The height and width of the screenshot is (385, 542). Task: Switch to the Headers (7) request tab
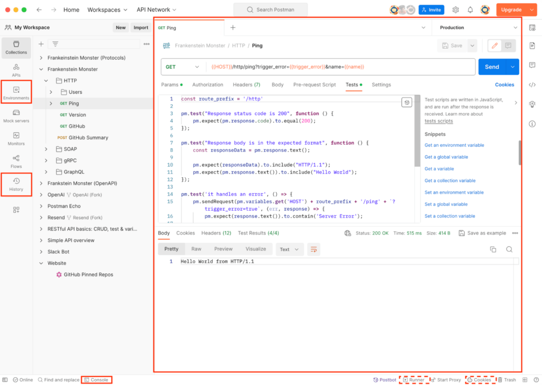pos(247,85)
